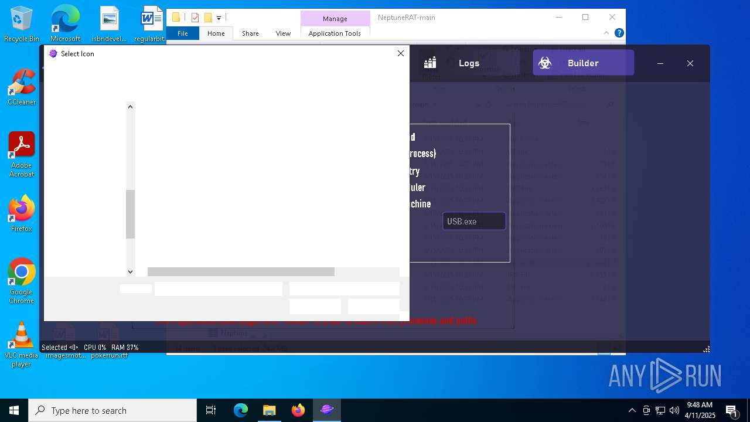The image size is (750, 422).
Task: Open File Explorer from the taskbar
Action: pyautogui.click(x=270, y=410)
